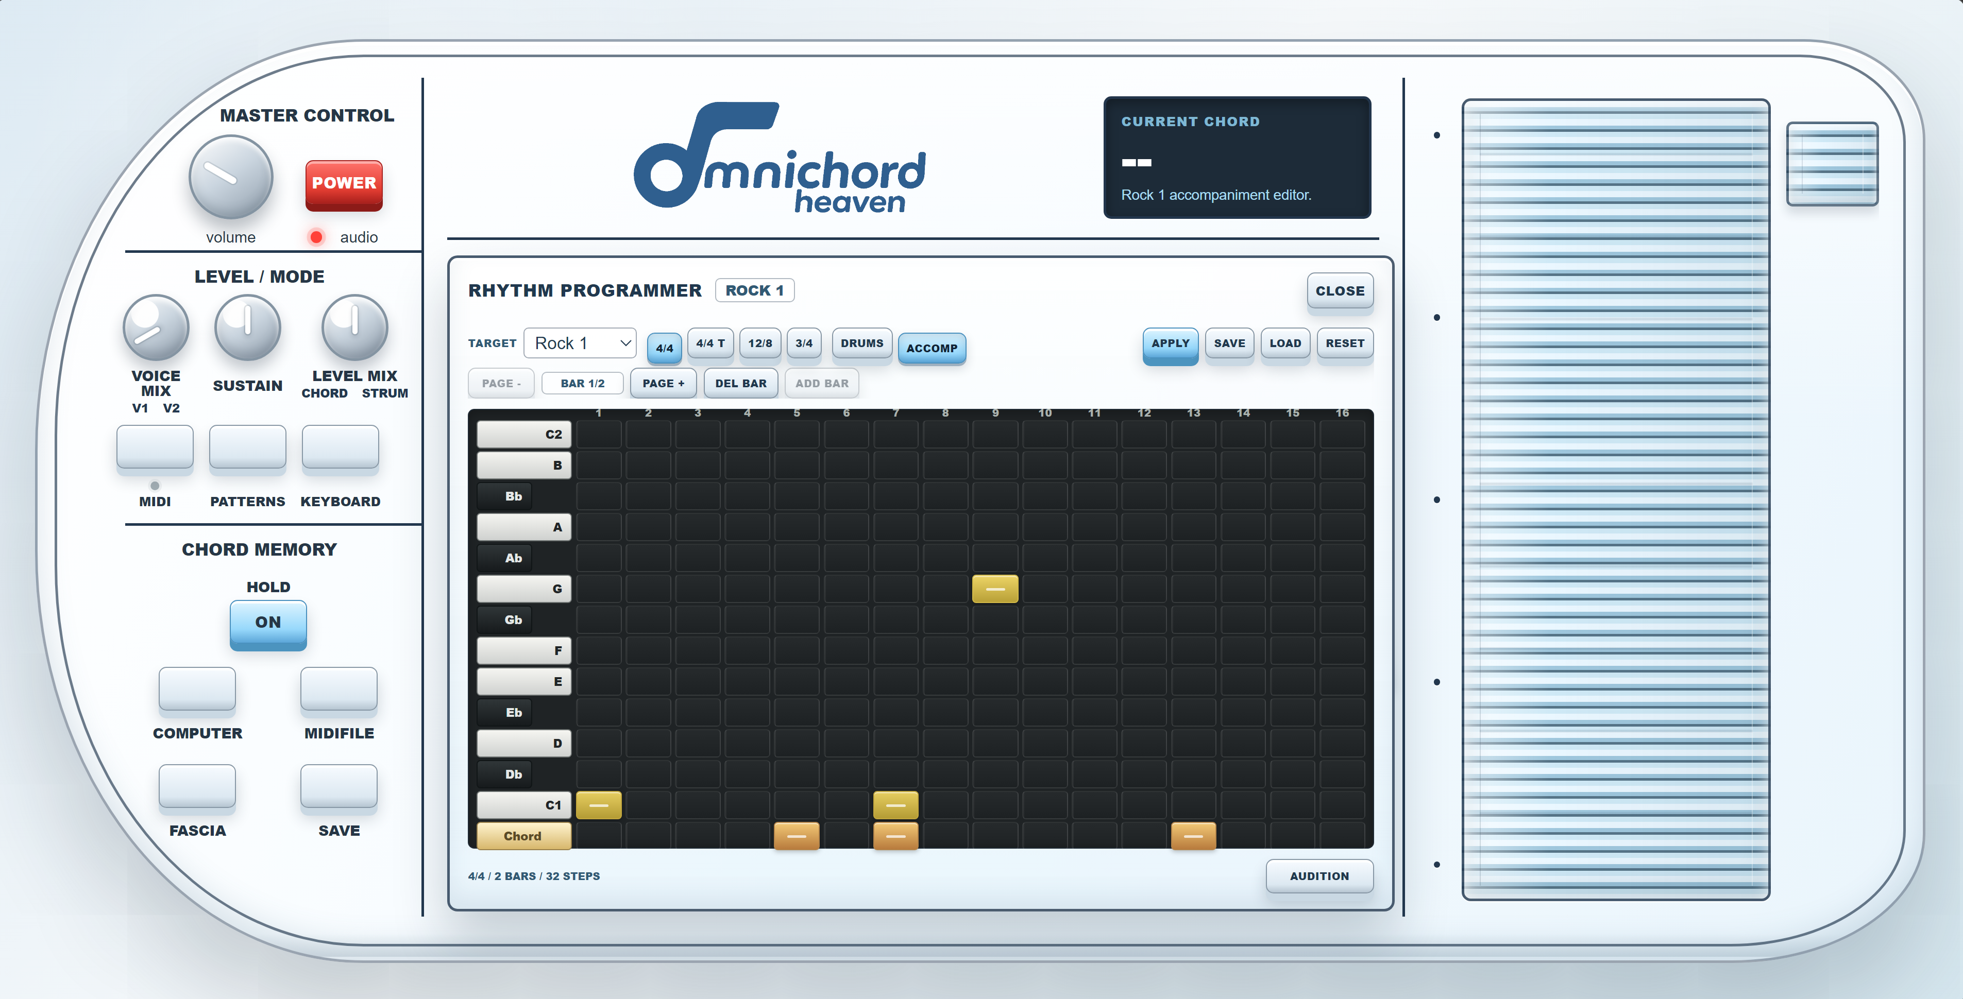Click the D piano key row label
The height and width of the screenshot is (999, 1963).
pos(524,743)
